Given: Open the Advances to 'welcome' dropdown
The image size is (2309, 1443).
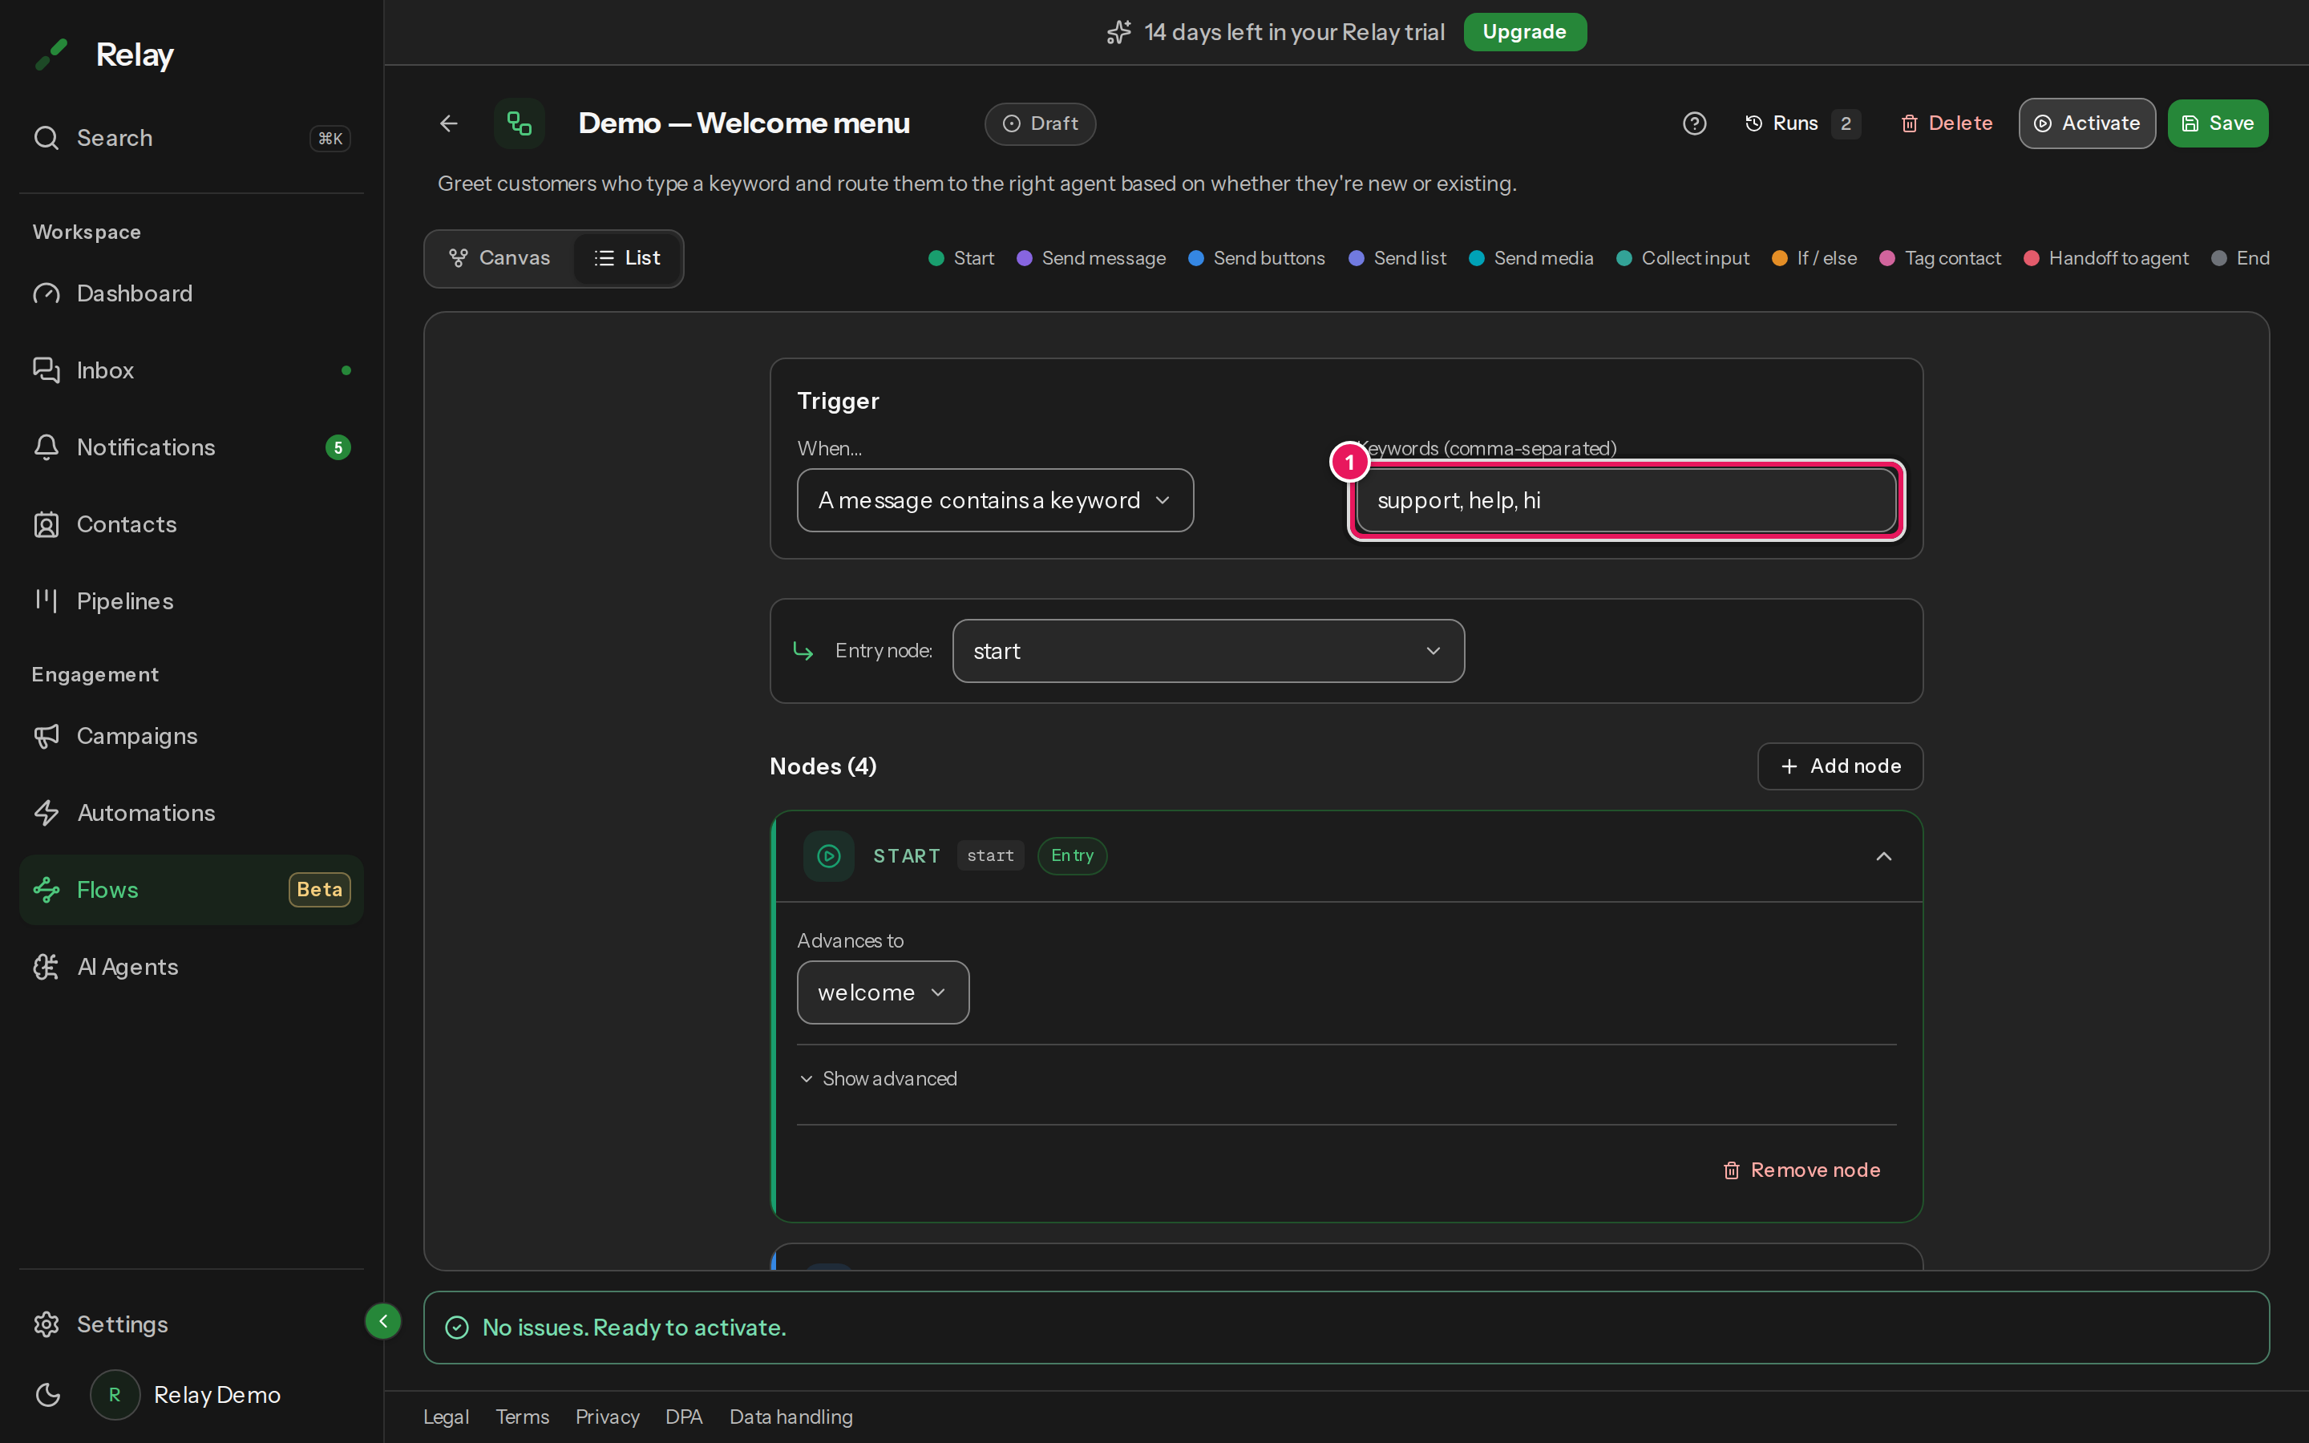Looking at the screenshot, I should click(883, 992).
